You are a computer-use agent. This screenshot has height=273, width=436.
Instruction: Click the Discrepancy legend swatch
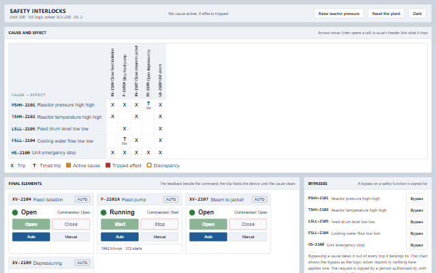pyautogui.click(x=149, y=165)
